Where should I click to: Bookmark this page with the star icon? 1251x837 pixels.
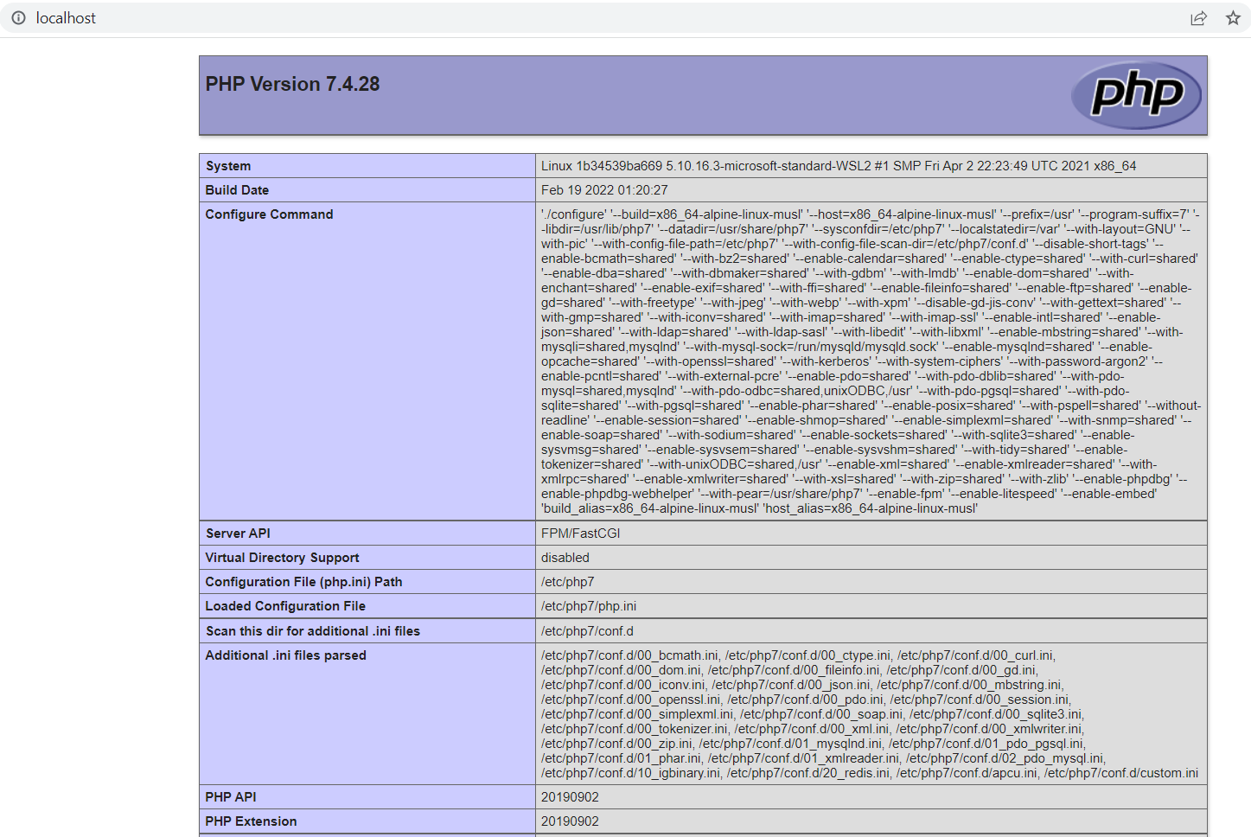point(1233,18)
